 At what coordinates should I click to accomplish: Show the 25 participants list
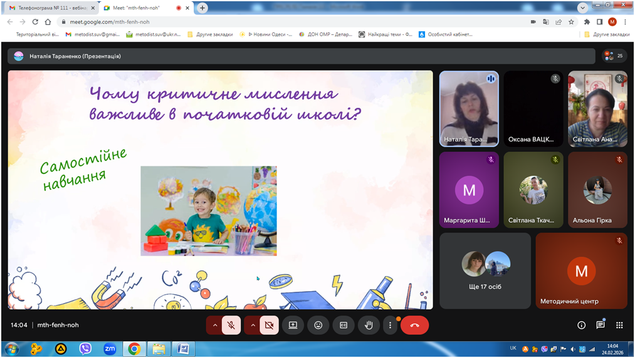pos(614,56)
